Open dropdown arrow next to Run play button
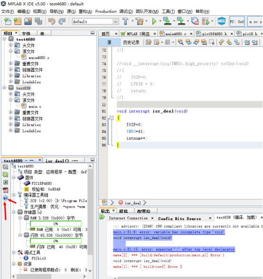The image size is (263, 279). (160, 21)
